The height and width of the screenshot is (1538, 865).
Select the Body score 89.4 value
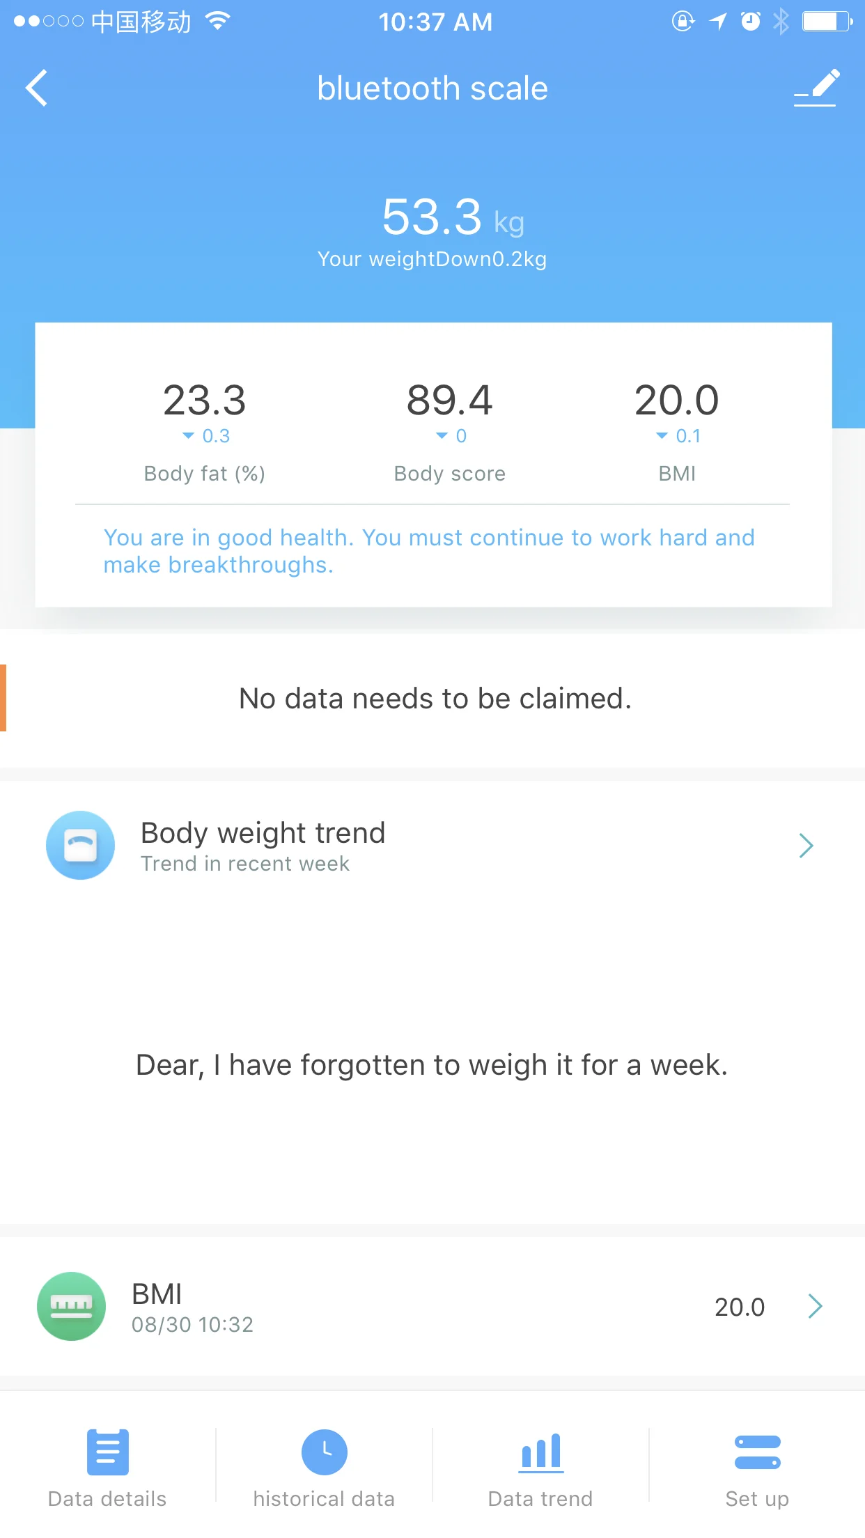450,401
